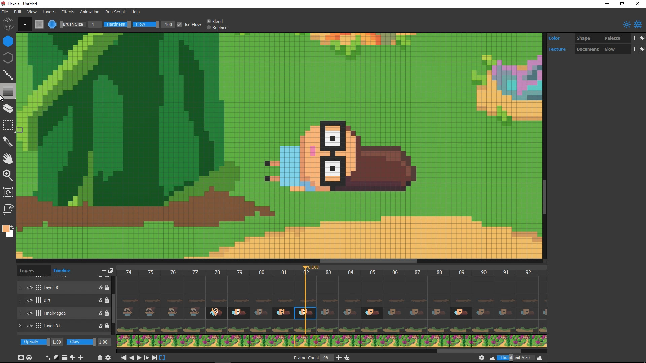Open the Animation menu

89,12
